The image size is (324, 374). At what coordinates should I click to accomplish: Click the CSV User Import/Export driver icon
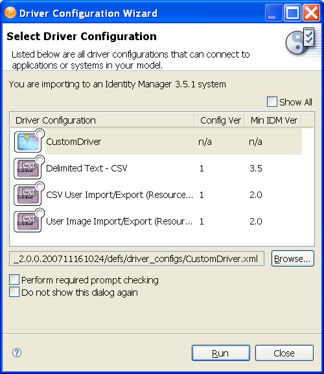29,194
